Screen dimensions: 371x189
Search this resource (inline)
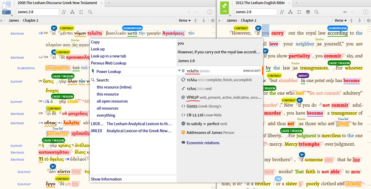point(114,87)
